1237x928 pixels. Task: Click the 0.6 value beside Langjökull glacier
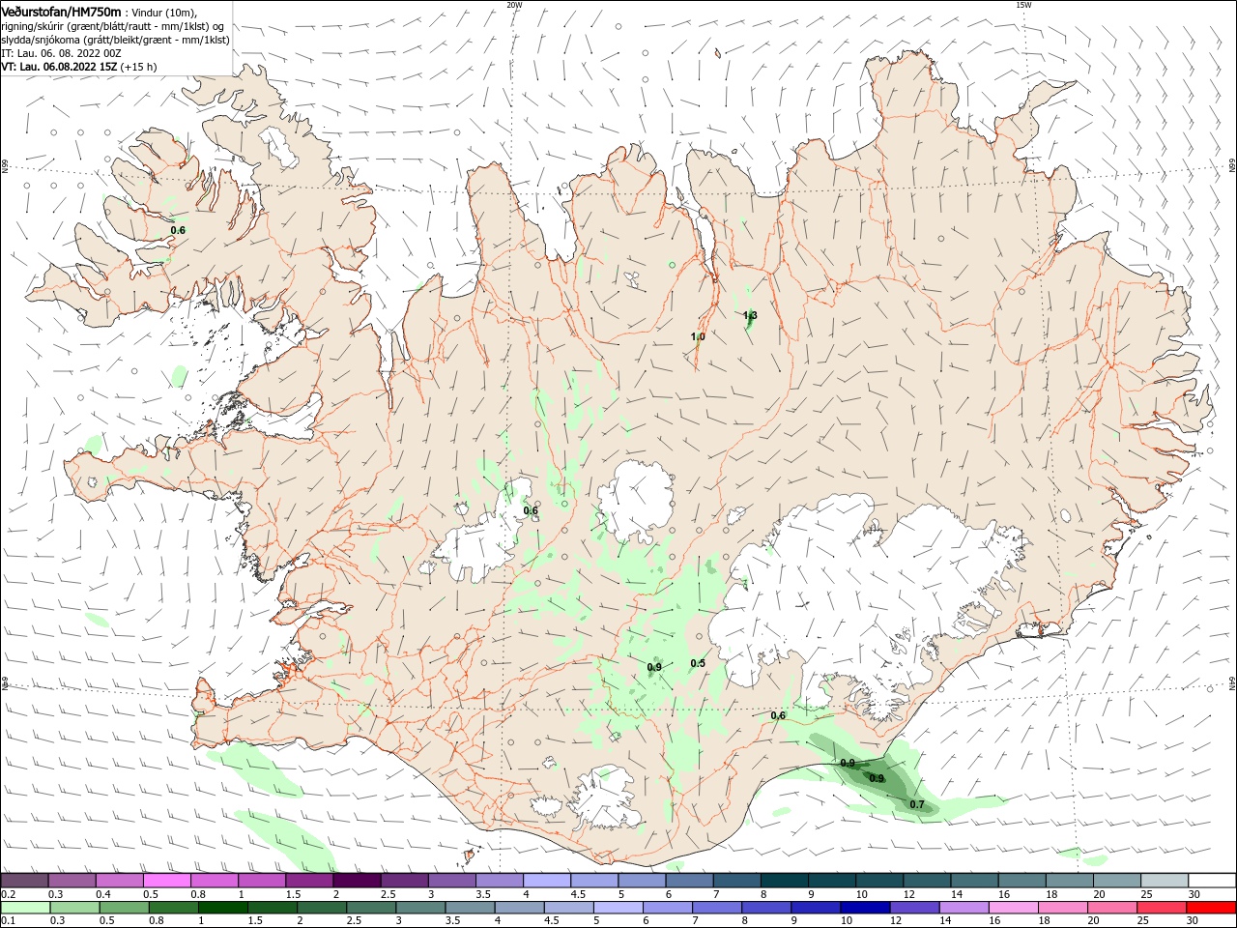coord(531,510)
